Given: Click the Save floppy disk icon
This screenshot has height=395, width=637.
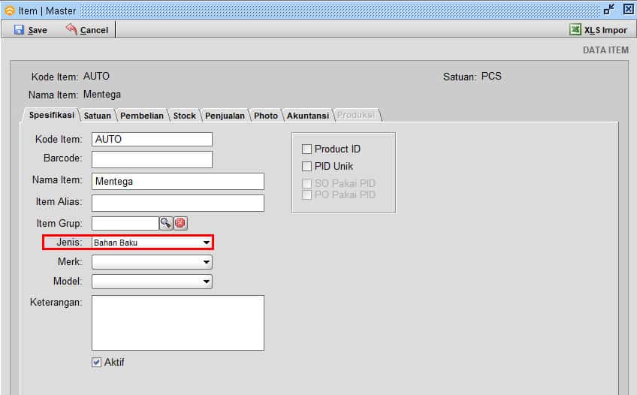Looking at the screenshot, I should click(19, 29).
